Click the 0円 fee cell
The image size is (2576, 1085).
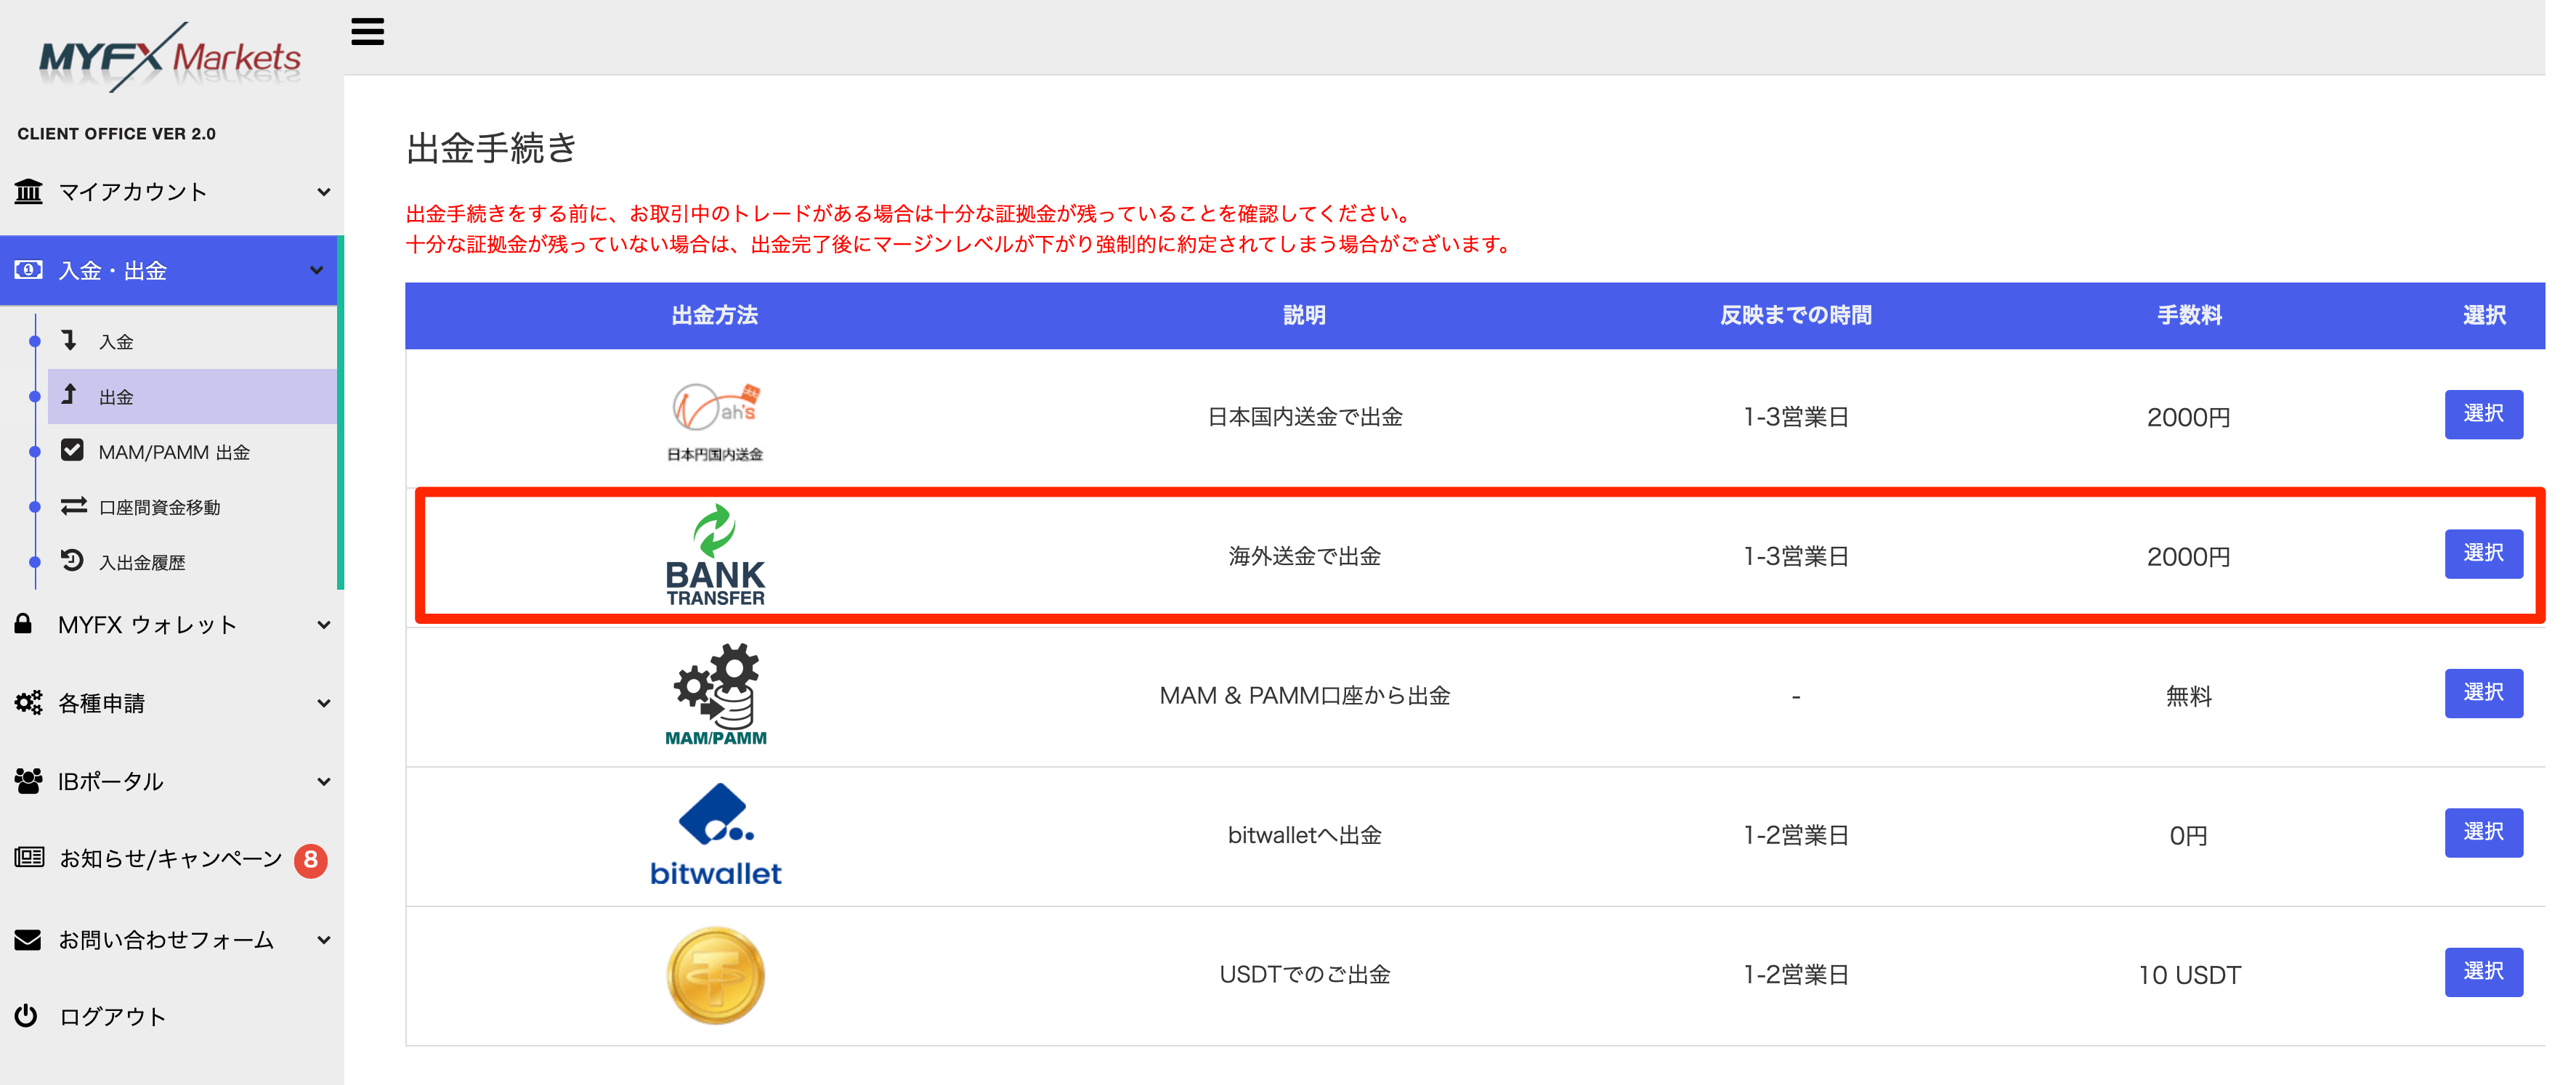click(x=2189, y=835)
